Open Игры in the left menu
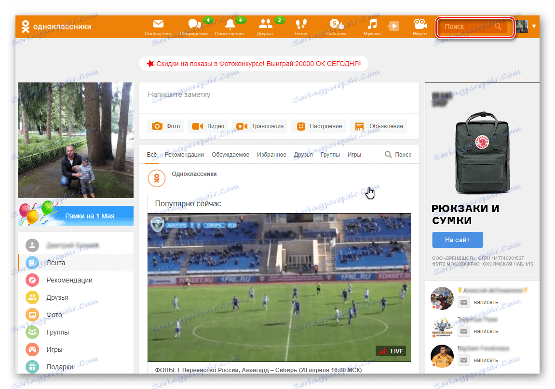The image size is (555, 389). point(76,349)
